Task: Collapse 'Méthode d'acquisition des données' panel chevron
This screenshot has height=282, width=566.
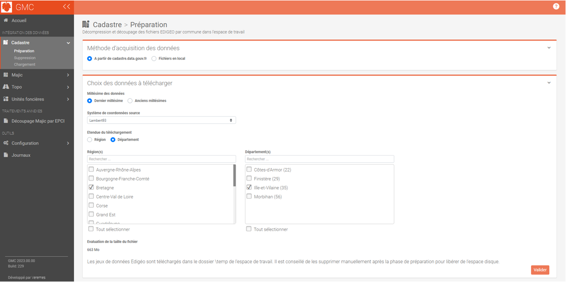Action: click(x=549, y=48)
